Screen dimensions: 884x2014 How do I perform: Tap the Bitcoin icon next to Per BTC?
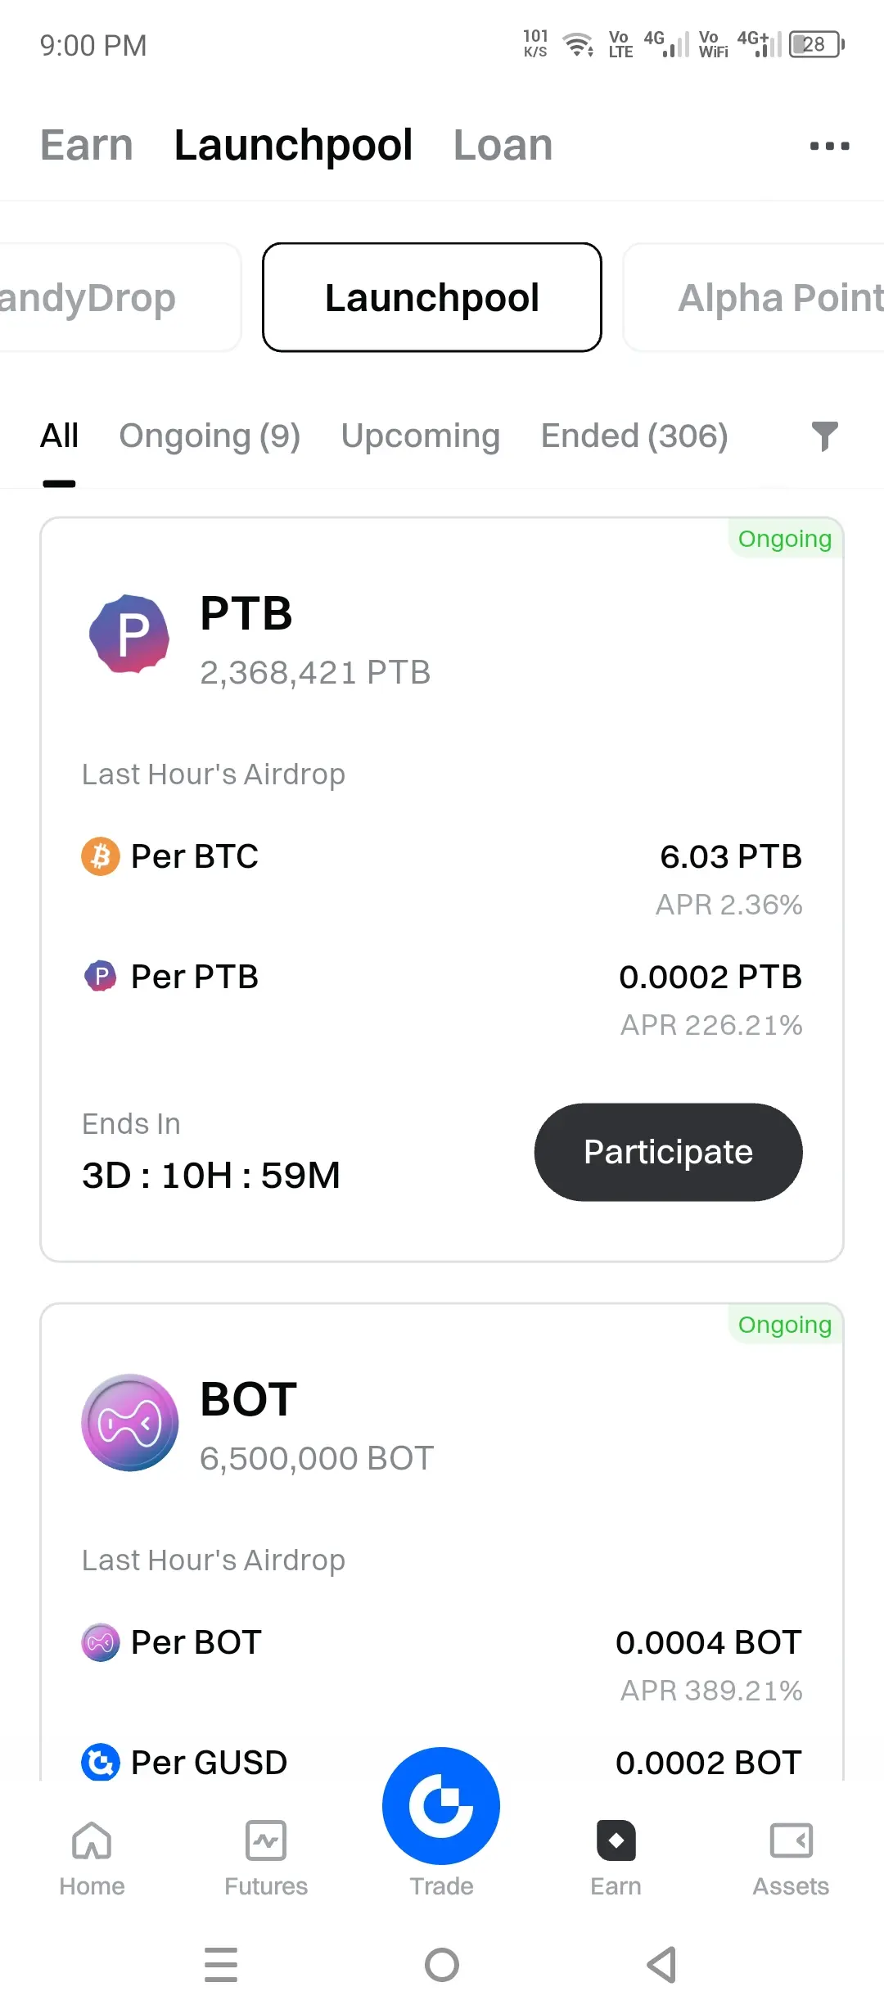tap(101, 856)
